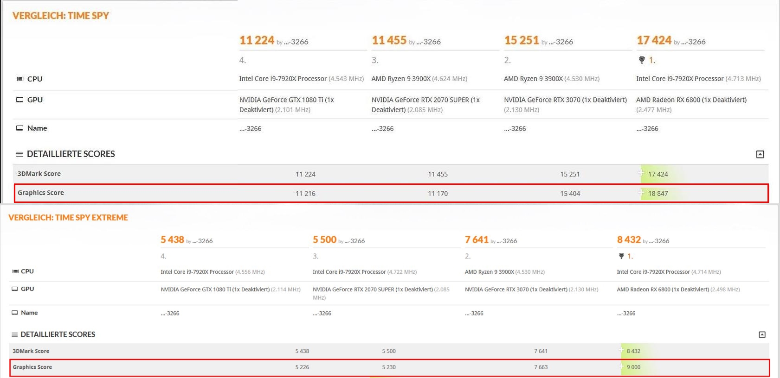Select the AMD Ryzen 9 3900X (4.624 MHz) CPU entry
This screenshot has width=780, height=378.
(419, 79)
